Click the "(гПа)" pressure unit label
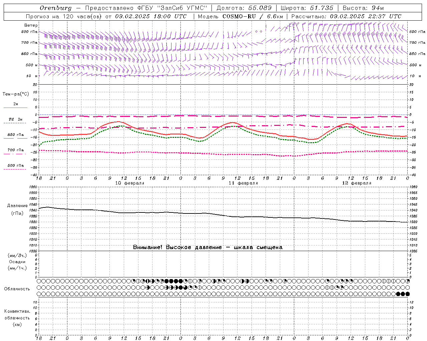 tap(17, 213)
